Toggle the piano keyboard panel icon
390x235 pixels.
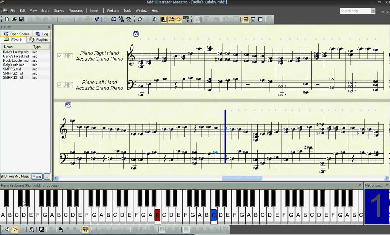click(x=164, y=19)
